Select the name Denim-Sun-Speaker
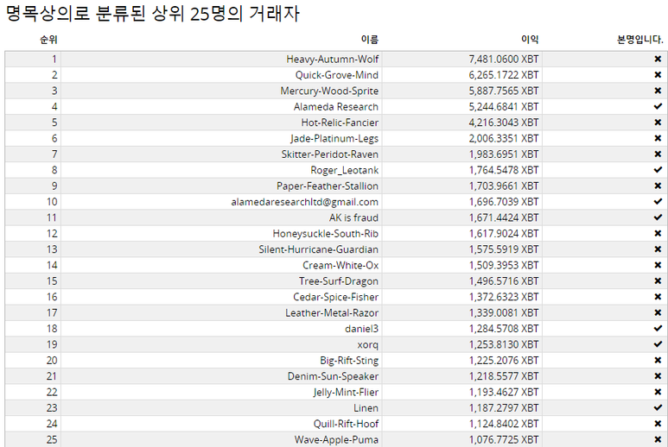 tap(333, 376)
